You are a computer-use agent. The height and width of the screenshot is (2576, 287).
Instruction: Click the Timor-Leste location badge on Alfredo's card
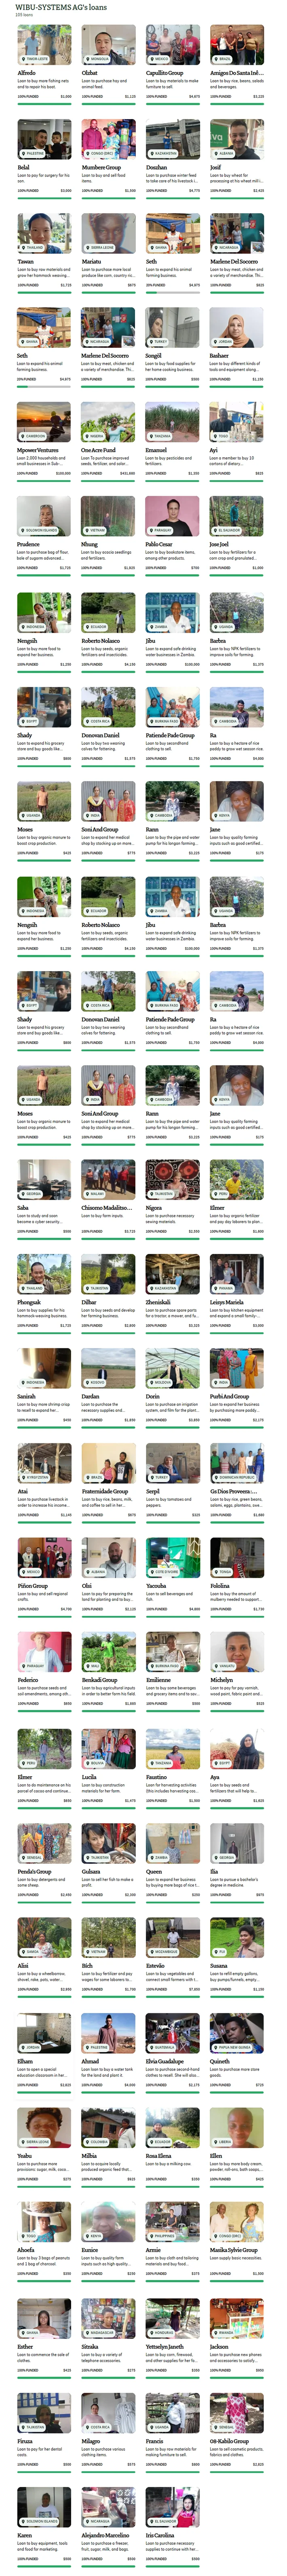coord(34,59)
